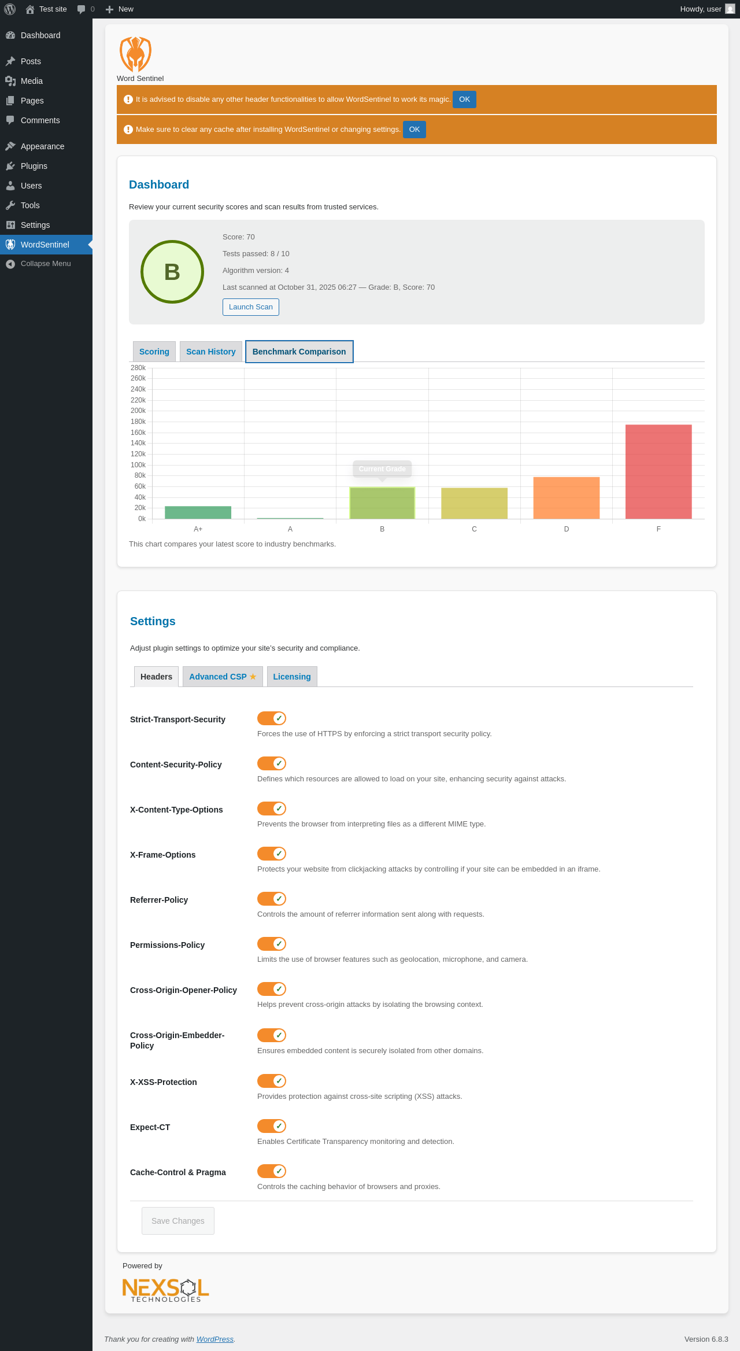Screen dimensions: 740x1351
Task: Open the Word Sentinel helmet logo
Action: [135, 54]
